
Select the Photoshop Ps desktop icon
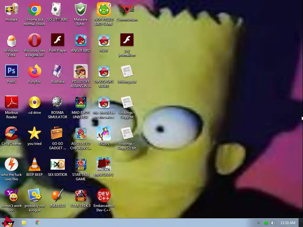coord(12,71)
